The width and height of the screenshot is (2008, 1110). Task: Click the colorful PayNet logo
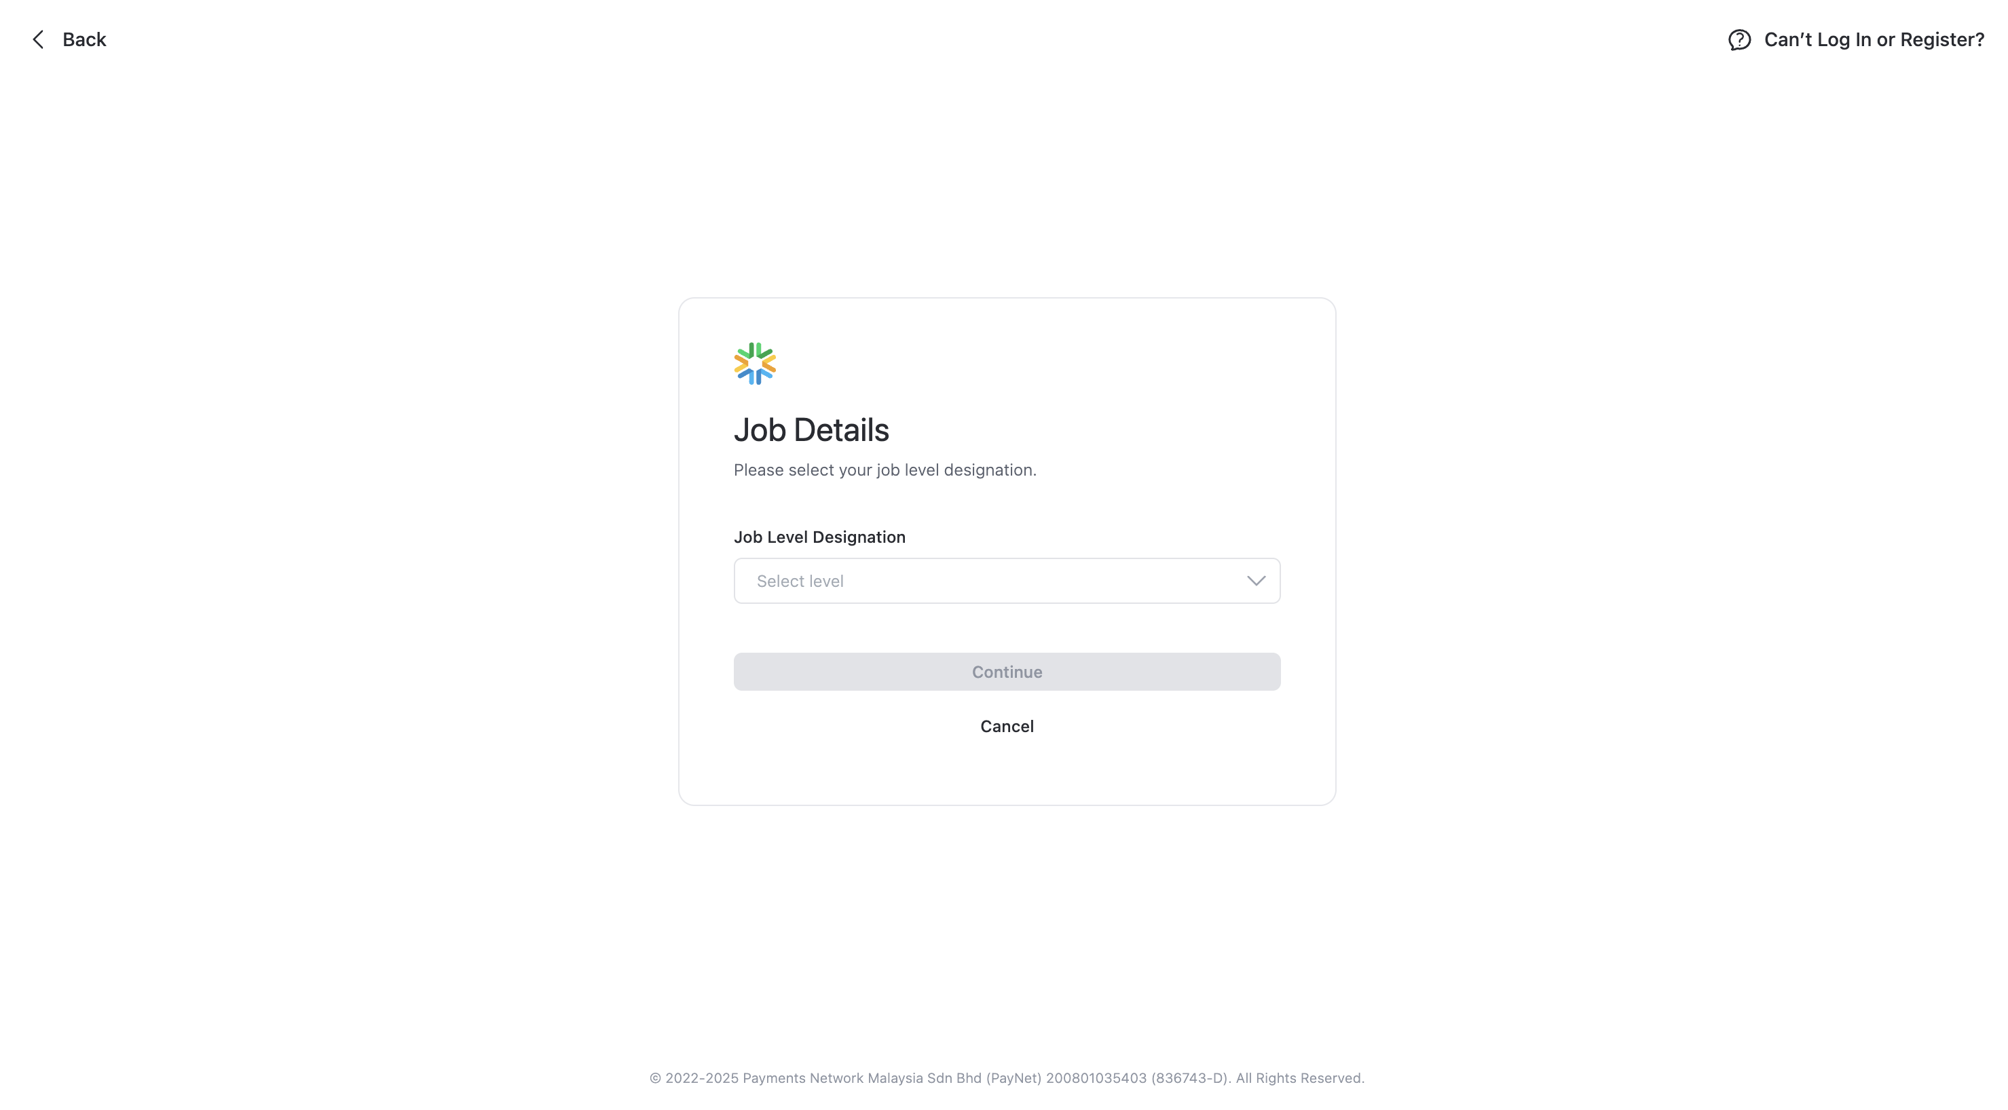tap(755, 364)
